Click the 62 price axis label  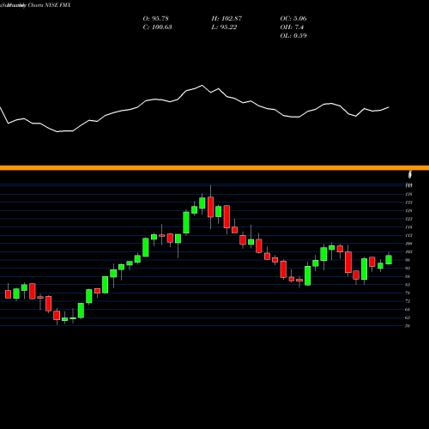(x=408, y=317)
